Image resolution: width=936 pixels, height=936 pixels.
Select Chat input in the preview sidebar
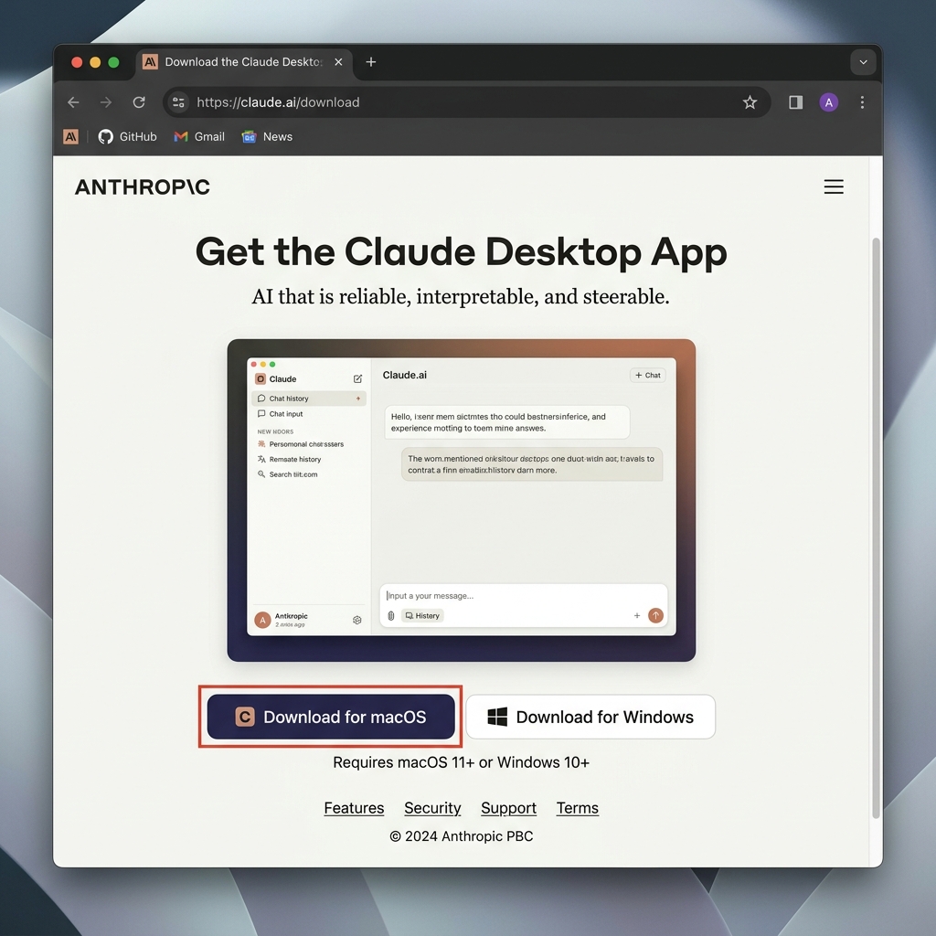click(x=309, y=414)
